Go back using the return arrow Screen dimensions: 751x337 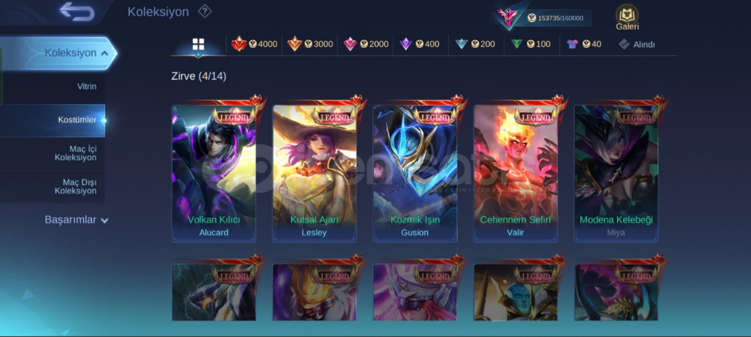pyautogui.click(x=77, y=12)
